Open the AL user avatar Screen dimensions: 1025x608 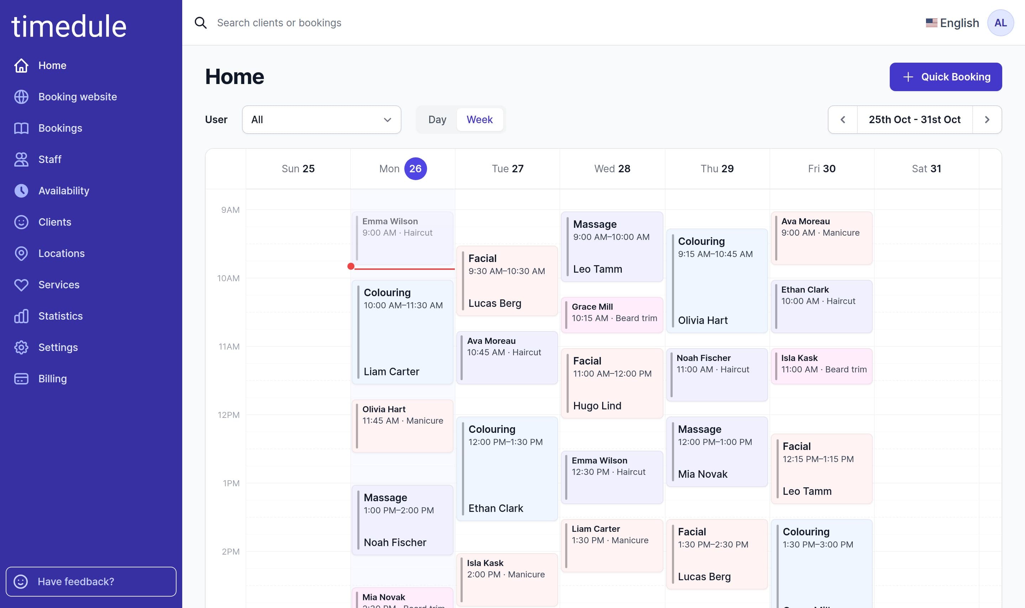click(x=1000, y=23)
